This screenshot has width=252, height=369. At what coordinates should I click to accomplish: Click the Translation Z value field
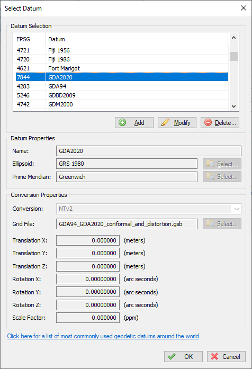pyautogui.click(x=88, y=266)
